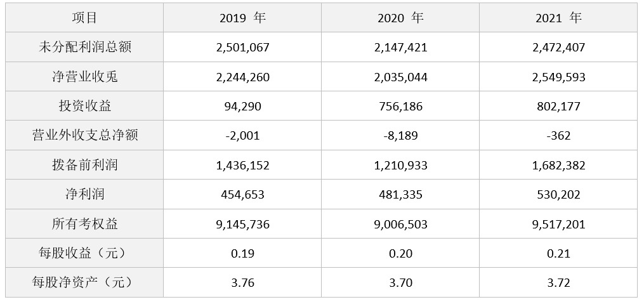Click the 2021 value -362

pos(558,136)
